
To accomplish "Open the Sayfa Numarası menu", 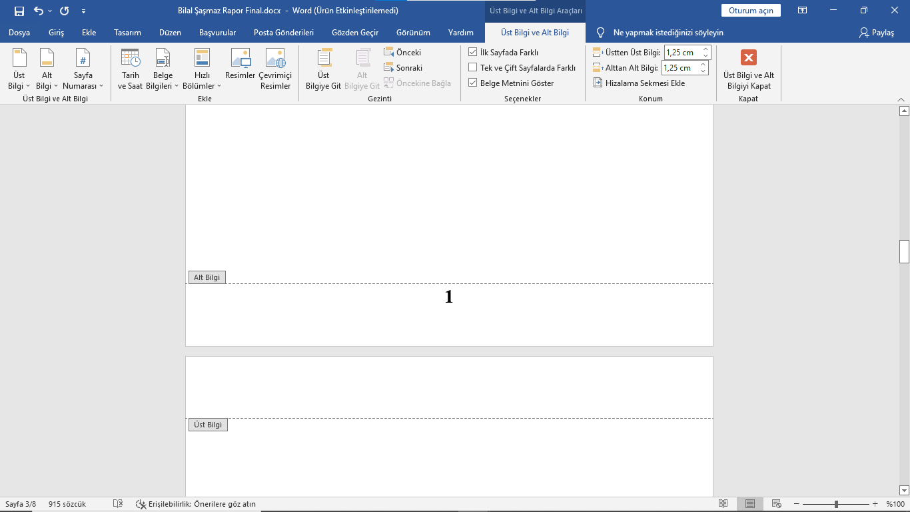I will point(83,69).
